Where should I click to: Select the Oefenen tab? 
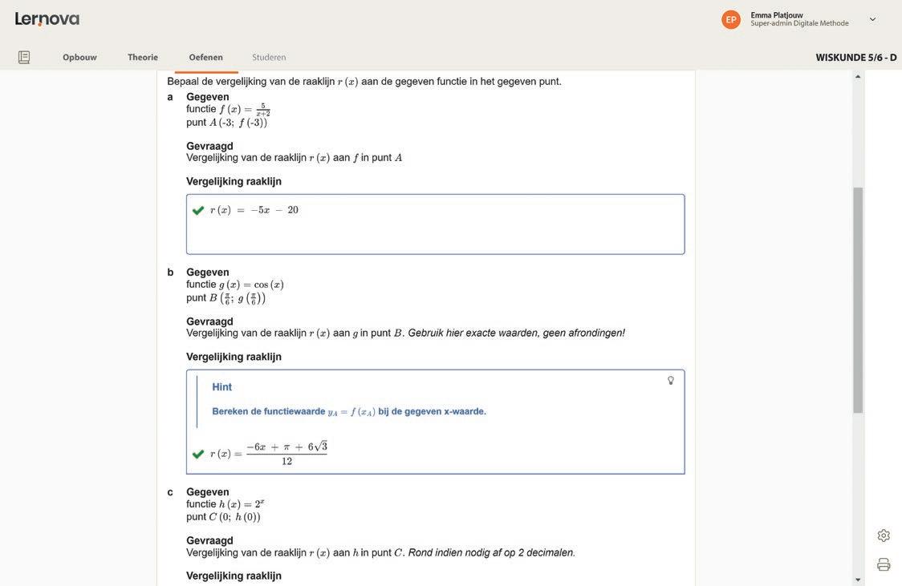pyautogui.click(x=206, y=57)
